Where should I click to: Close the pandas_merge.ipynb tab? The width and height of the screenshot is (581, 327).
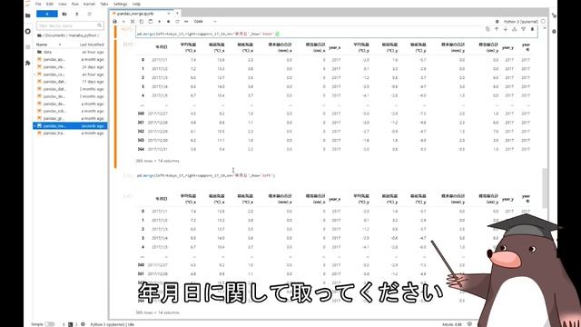(x=169, y=14)
